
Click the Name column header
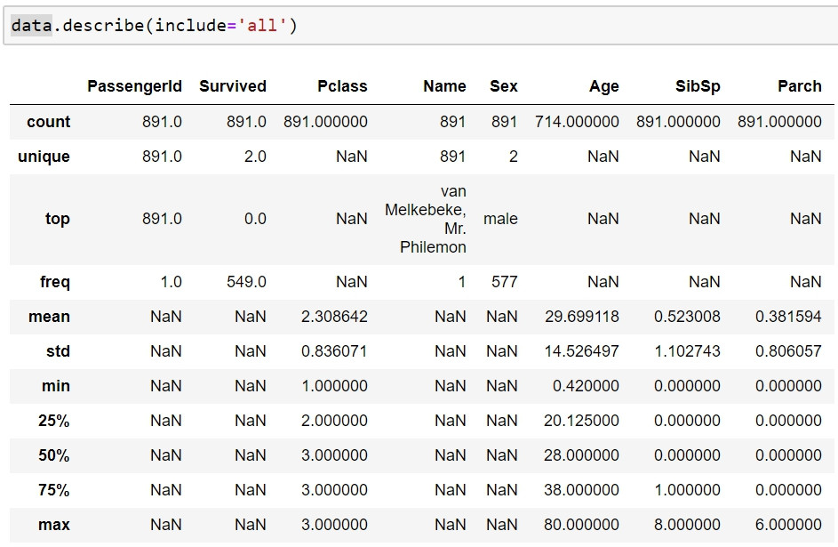tap(444, 86)
